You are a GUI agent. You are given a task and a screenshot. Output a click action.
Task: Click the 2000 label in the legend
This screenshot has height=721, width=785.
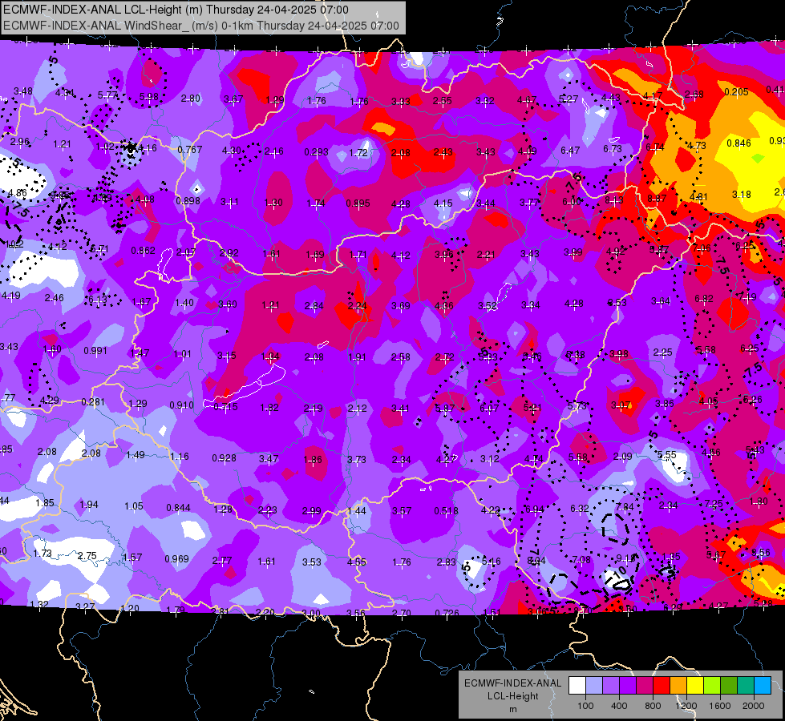(x=754, y=706)
